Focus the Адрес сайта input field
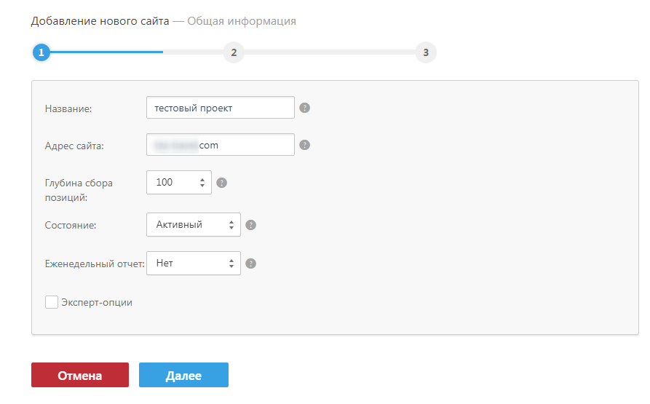 [220, 145]
